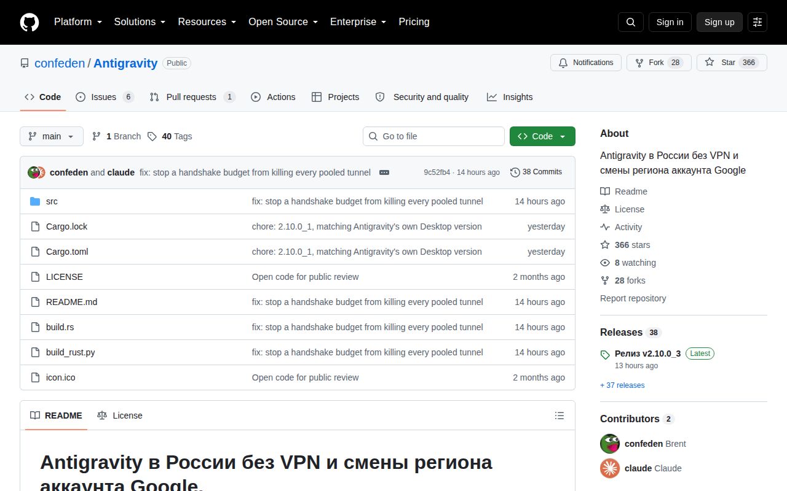Switch to the Actions tab
This screenshot has height=491, width=787.
point(273,97)
